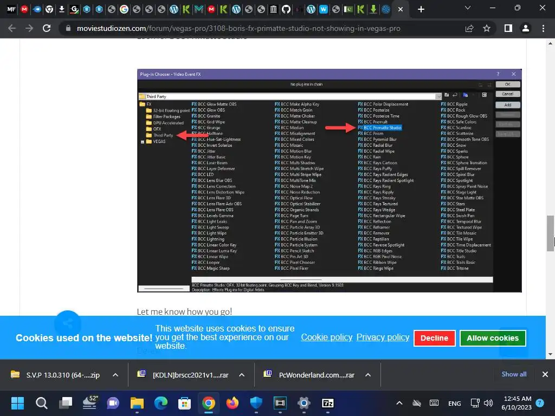Open 7-Zip from the taskbar
Viewport: 555px width, 416px height.
click(328, 403)
